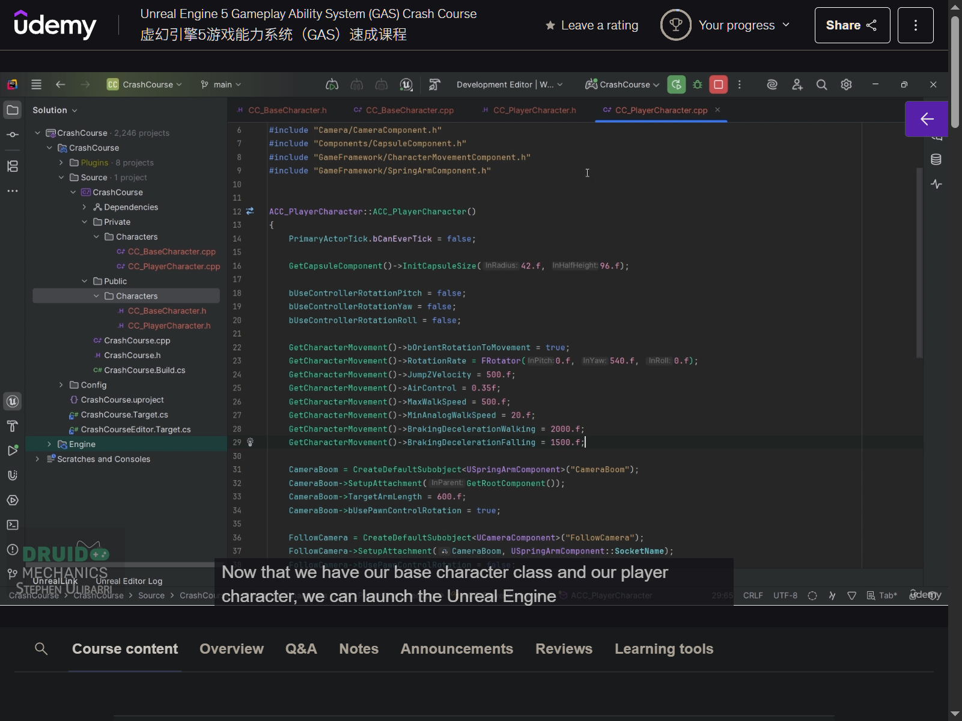Show more tool windows ellipsis

tap(13, 191)
